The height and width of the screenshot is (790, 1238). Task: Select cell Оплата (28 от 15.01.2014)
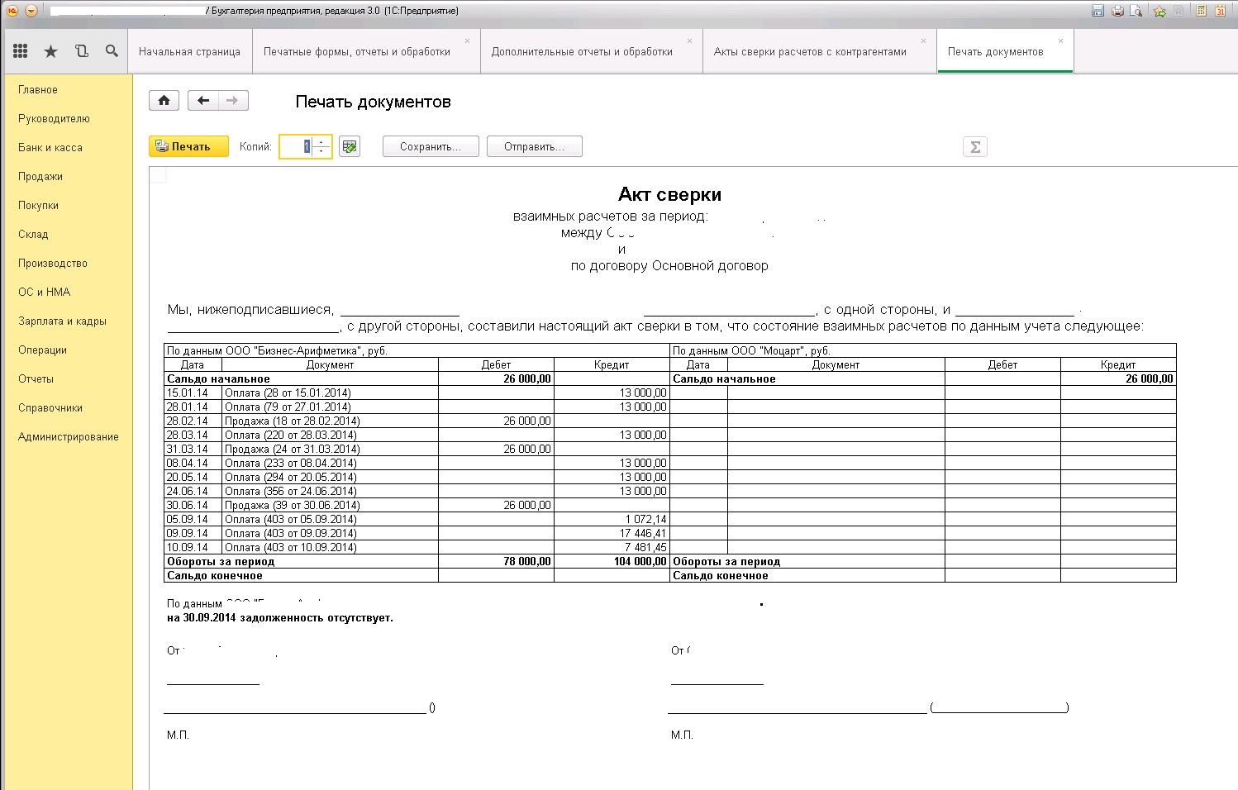331,393
